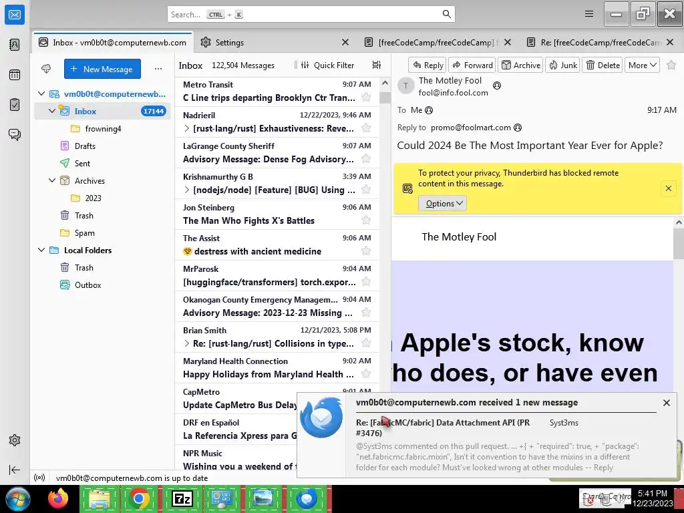
Task: Toggle the Quick Filter bar
Action: (x=327, y=65)
